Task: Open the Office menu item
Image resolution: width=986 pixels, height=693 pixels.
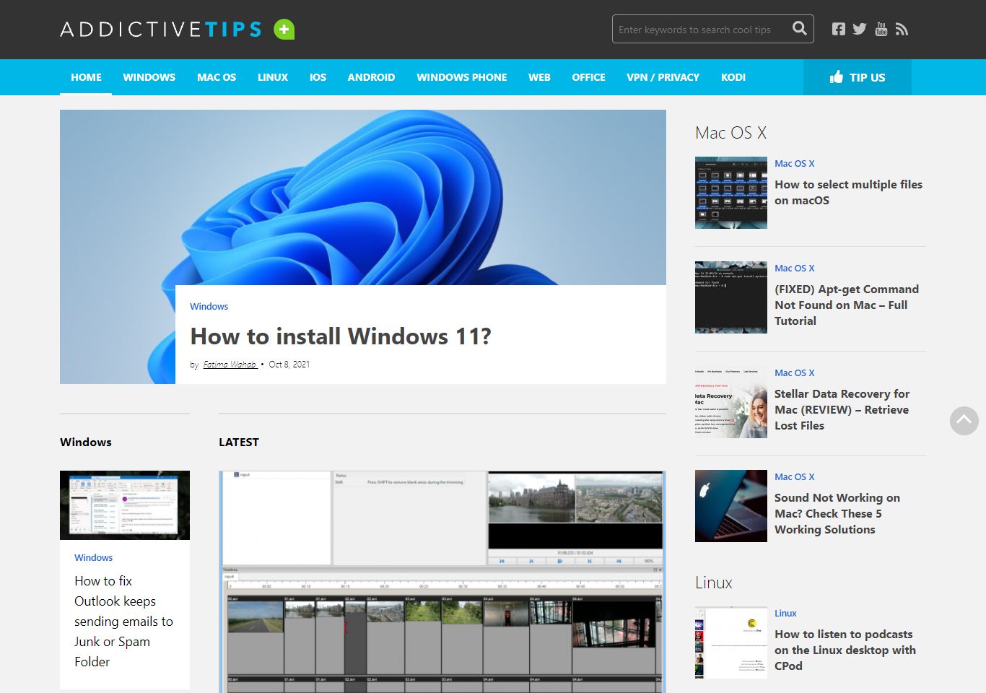Action: (x=588, y=77)
